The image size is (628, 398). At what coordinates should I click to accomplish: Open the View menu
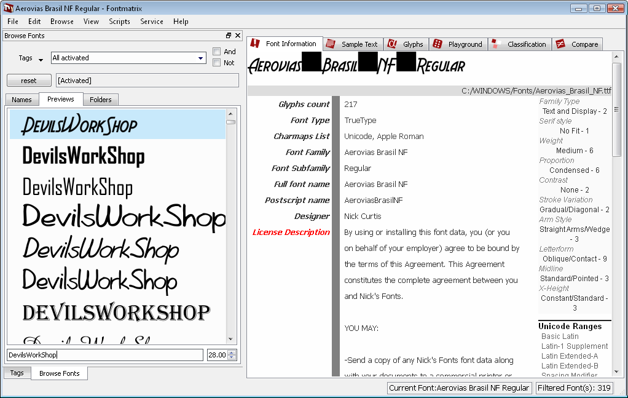(92, 22)
